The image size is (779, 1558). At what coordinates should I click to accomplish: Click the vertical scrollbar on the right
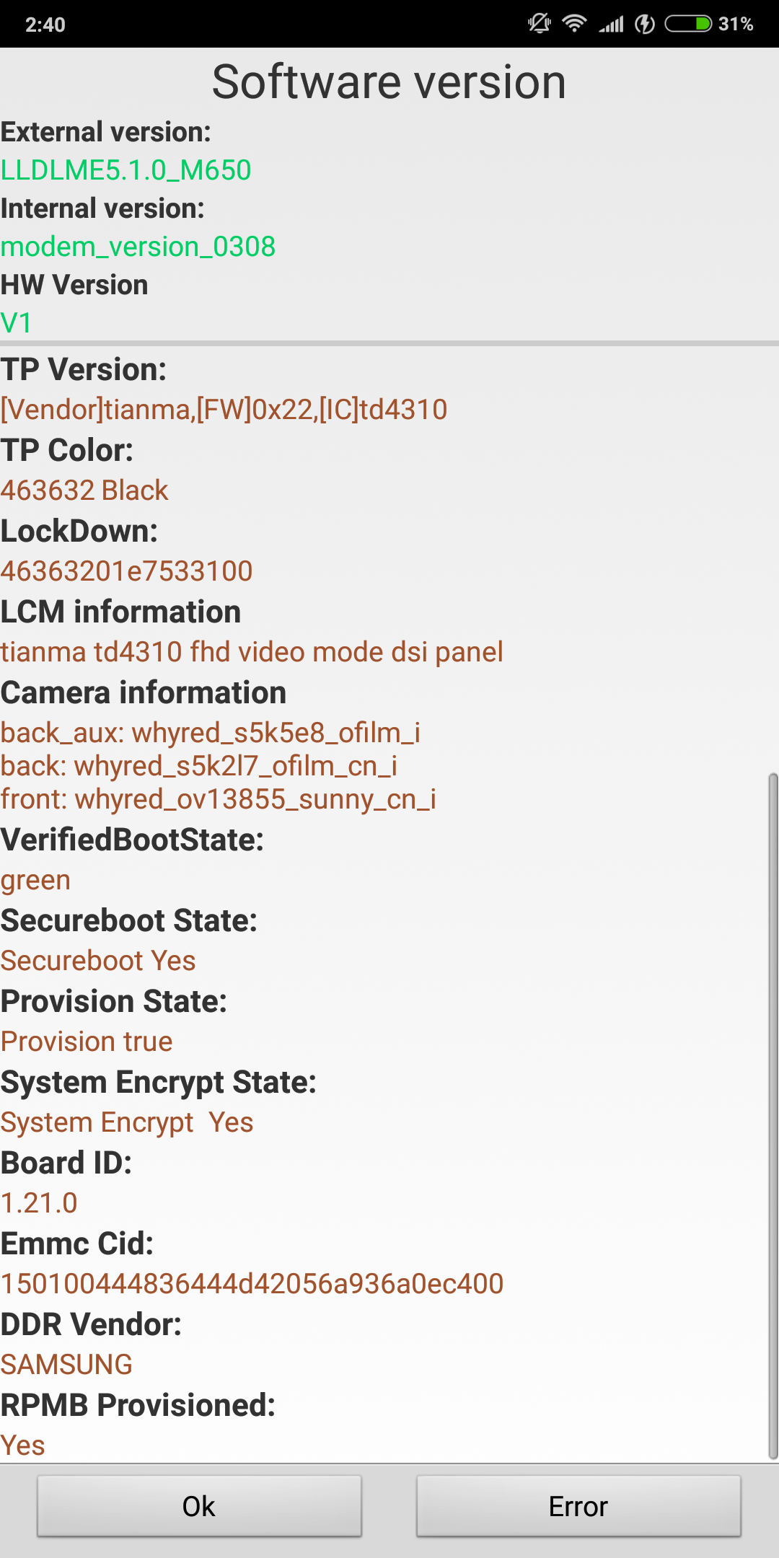tap(773, 1117)
